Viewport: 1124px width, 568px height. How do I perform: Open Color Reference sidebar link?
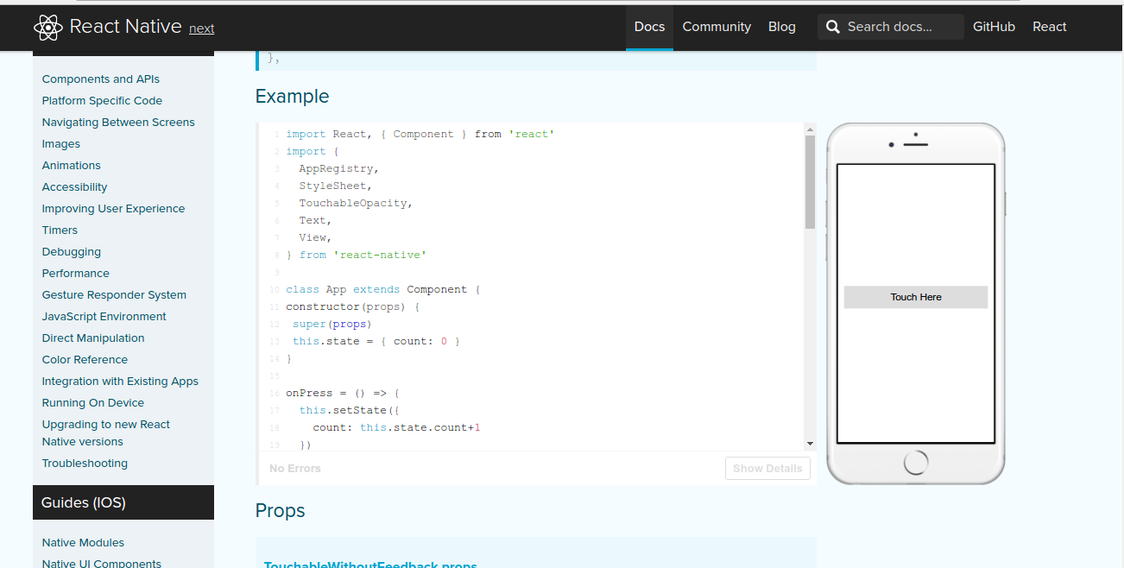click(x=85, y=360)
